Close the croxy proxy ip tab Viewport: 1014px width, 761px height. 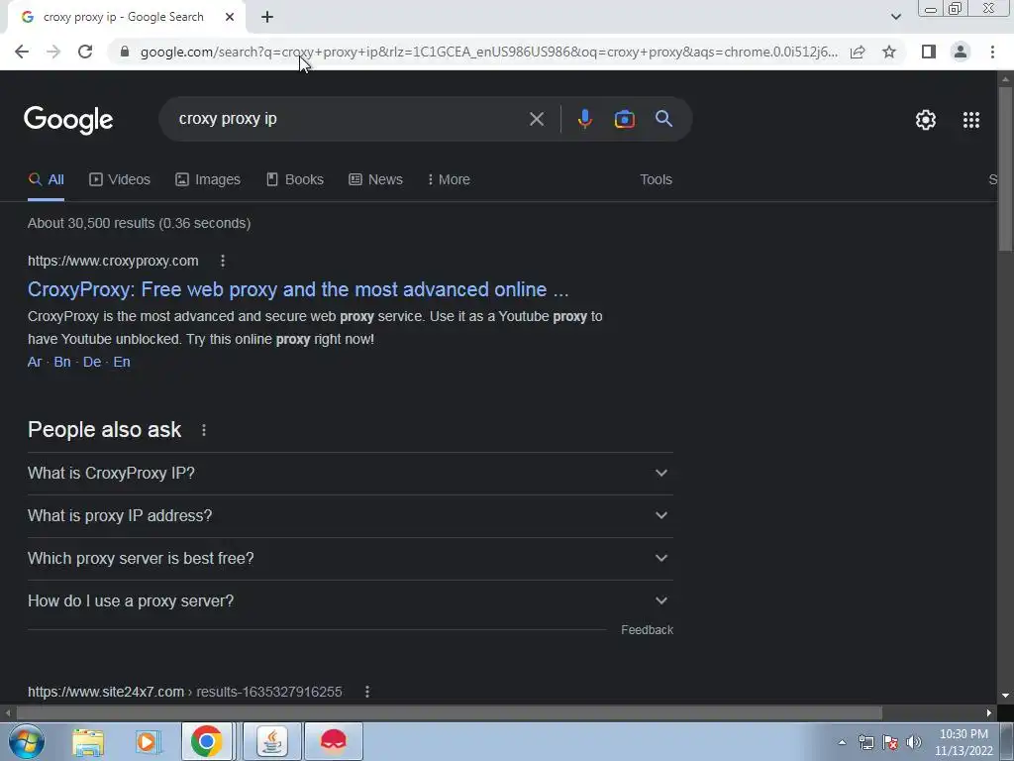(230, 17)
